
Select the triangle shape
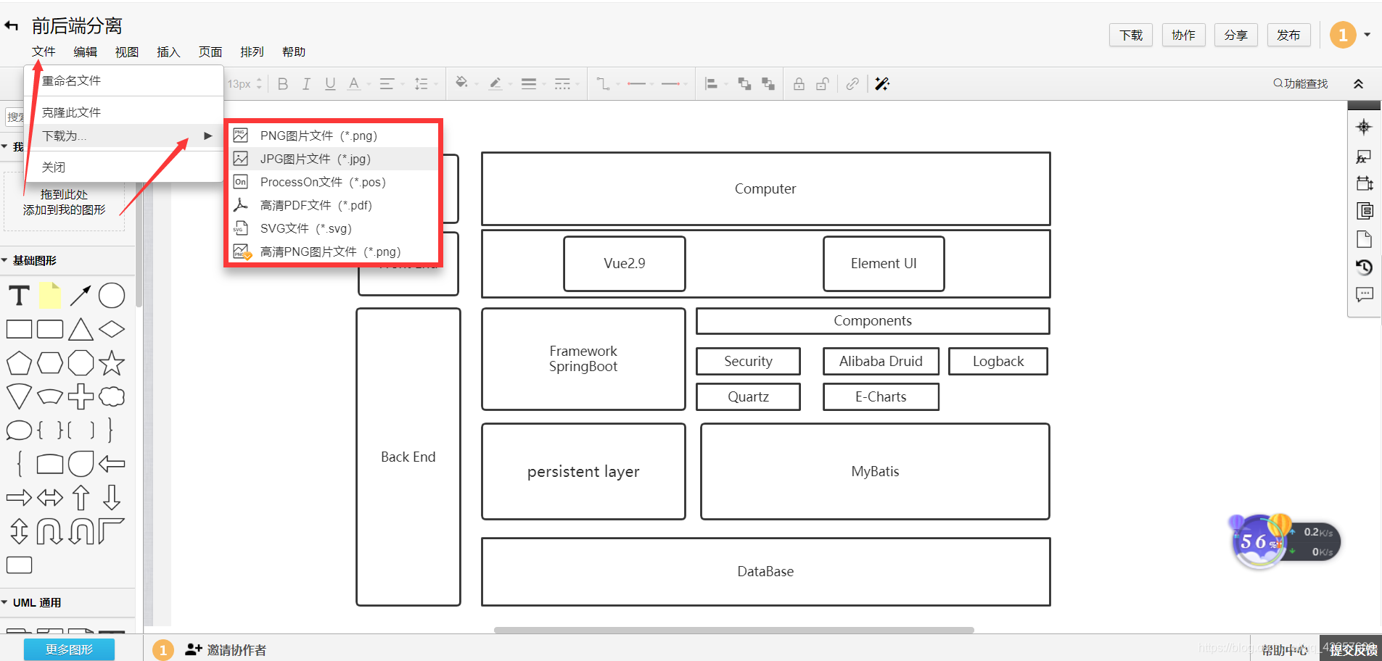coord(81,329)
